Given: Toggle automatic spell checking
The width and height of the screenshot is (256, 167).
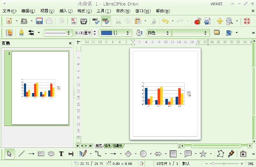Looking at the screenshot, I should [x=106, y=21].
